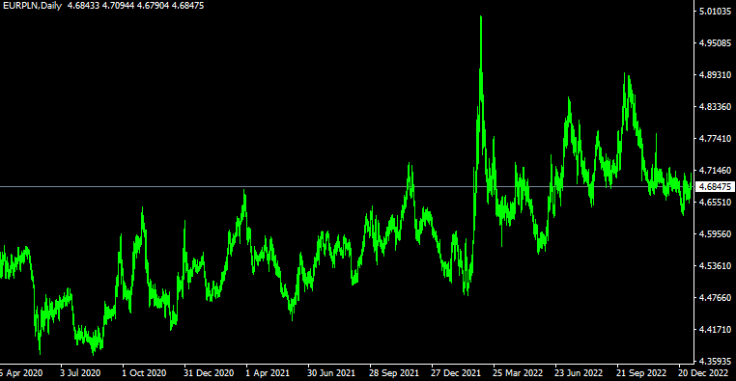Click the highest price spike peak
The height and width of the screenshot is (381, 736).
click(x=481, y=16)
